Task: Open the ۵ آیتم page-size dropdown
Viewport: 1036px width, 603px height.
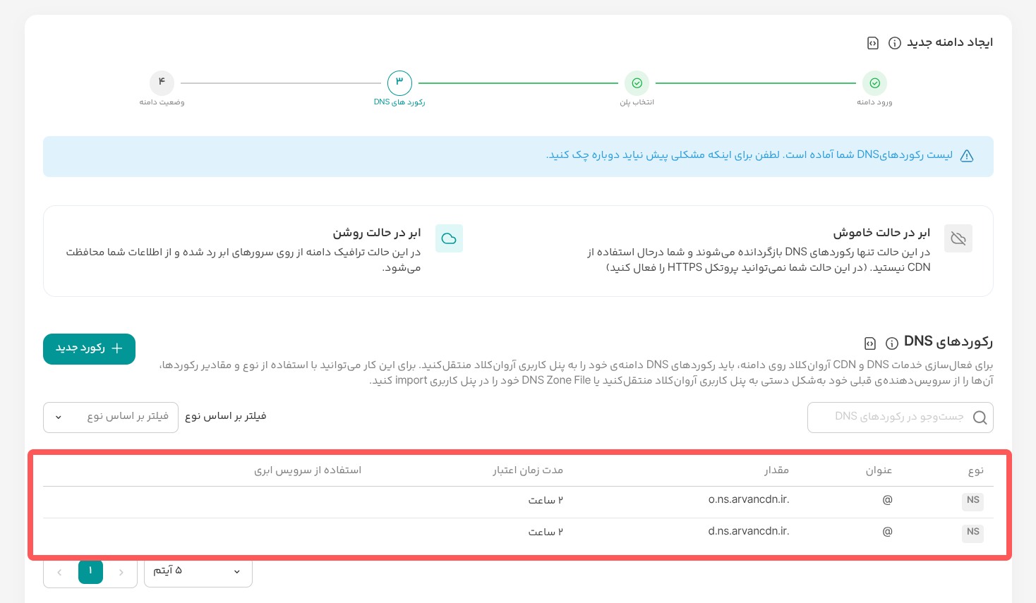Action: tap(198, 571)
